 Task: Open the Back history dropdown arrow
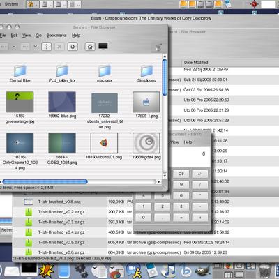pos(14,47)
